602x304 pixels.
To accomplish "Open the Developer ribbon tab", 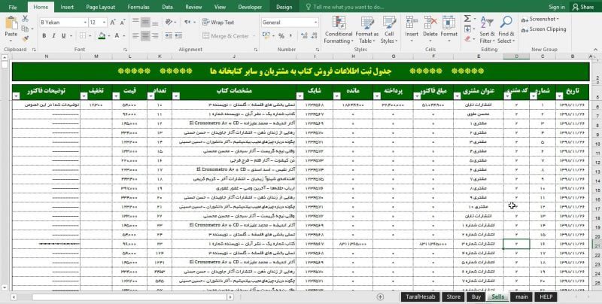I will point(250,7).
